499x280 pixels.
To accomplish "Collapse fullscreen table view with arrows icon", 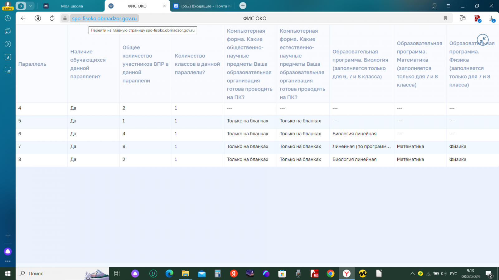I will [482, 40].
